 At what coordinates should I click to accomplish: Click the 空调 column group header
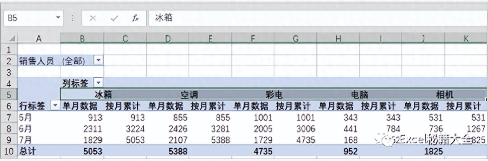tap(189, 94)
